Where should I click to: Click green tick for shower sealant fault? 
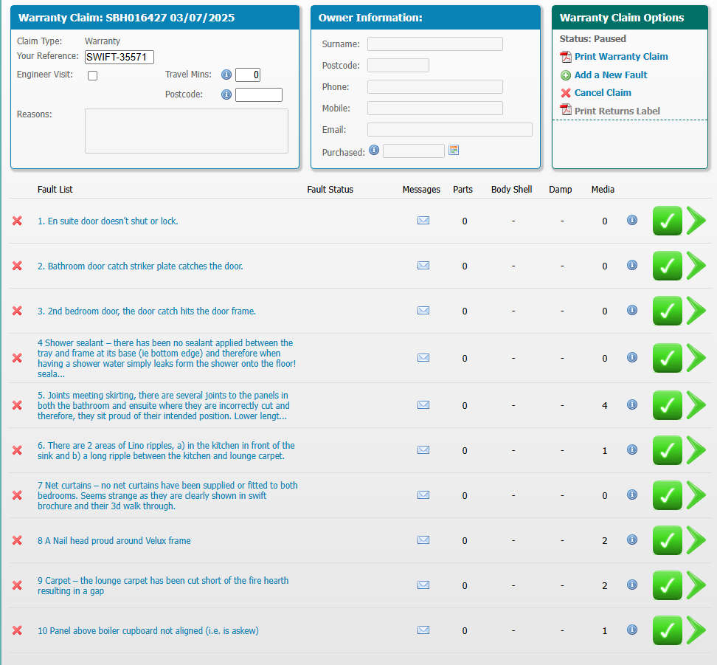pyautogui.click(x=667, y=358)
